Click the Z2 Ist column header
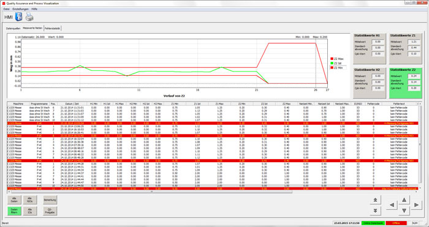The width and height of the screenshot is (429, 227). click(264, 104)
